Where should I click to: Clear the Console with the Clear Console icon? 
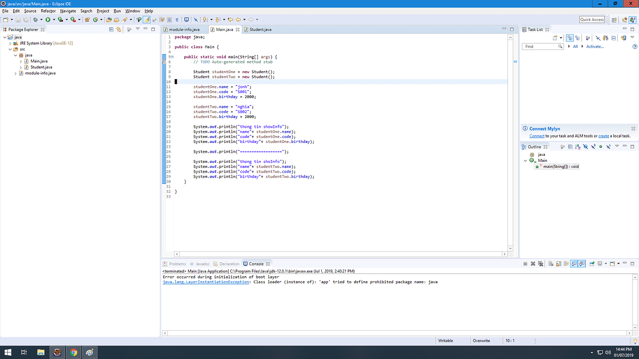pyautogui.click(x=551, y=263)
